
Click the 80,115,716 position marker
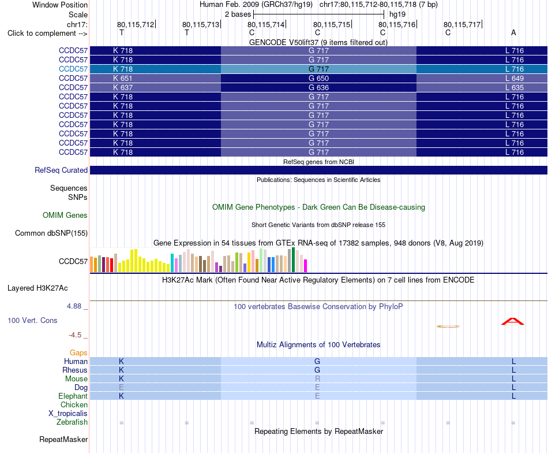[397, 24]
